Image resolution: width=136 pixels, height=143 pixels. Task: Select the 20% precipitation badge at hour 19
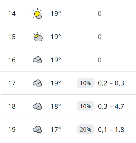point(86,129)
